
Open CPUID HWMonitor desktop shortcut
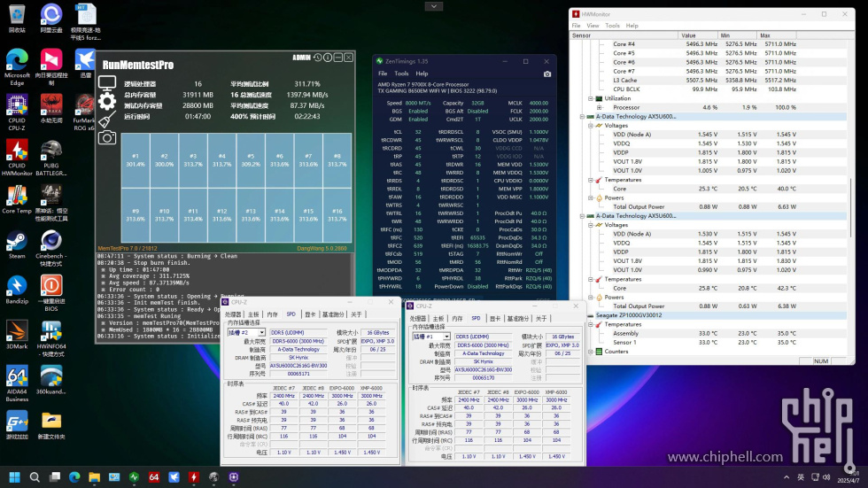tap(17, 159)
